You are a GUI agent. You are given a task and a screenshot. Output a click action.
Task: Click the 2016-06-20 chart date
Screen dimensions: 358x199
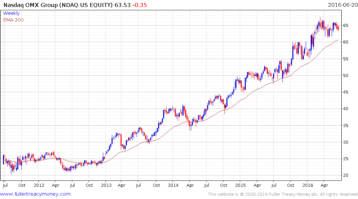pyautogui.click(x=343, y=5)
